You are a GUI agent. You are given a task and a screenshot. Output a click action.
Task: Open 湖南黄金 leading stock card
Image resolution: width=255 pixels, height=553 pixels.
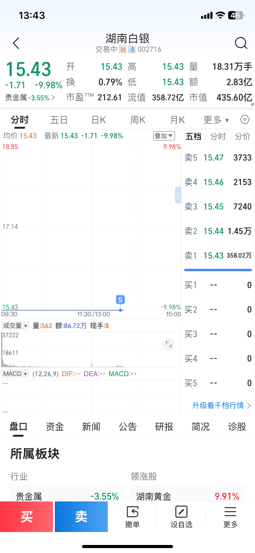[188, 494]
